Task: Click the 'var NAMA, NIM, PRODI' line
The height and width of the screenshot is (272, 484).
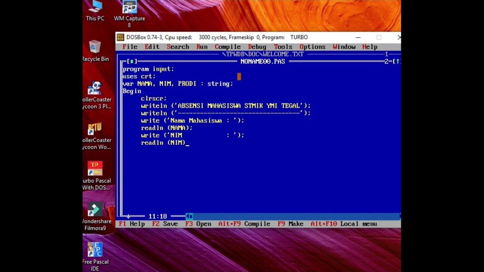Action: point(178,83)
